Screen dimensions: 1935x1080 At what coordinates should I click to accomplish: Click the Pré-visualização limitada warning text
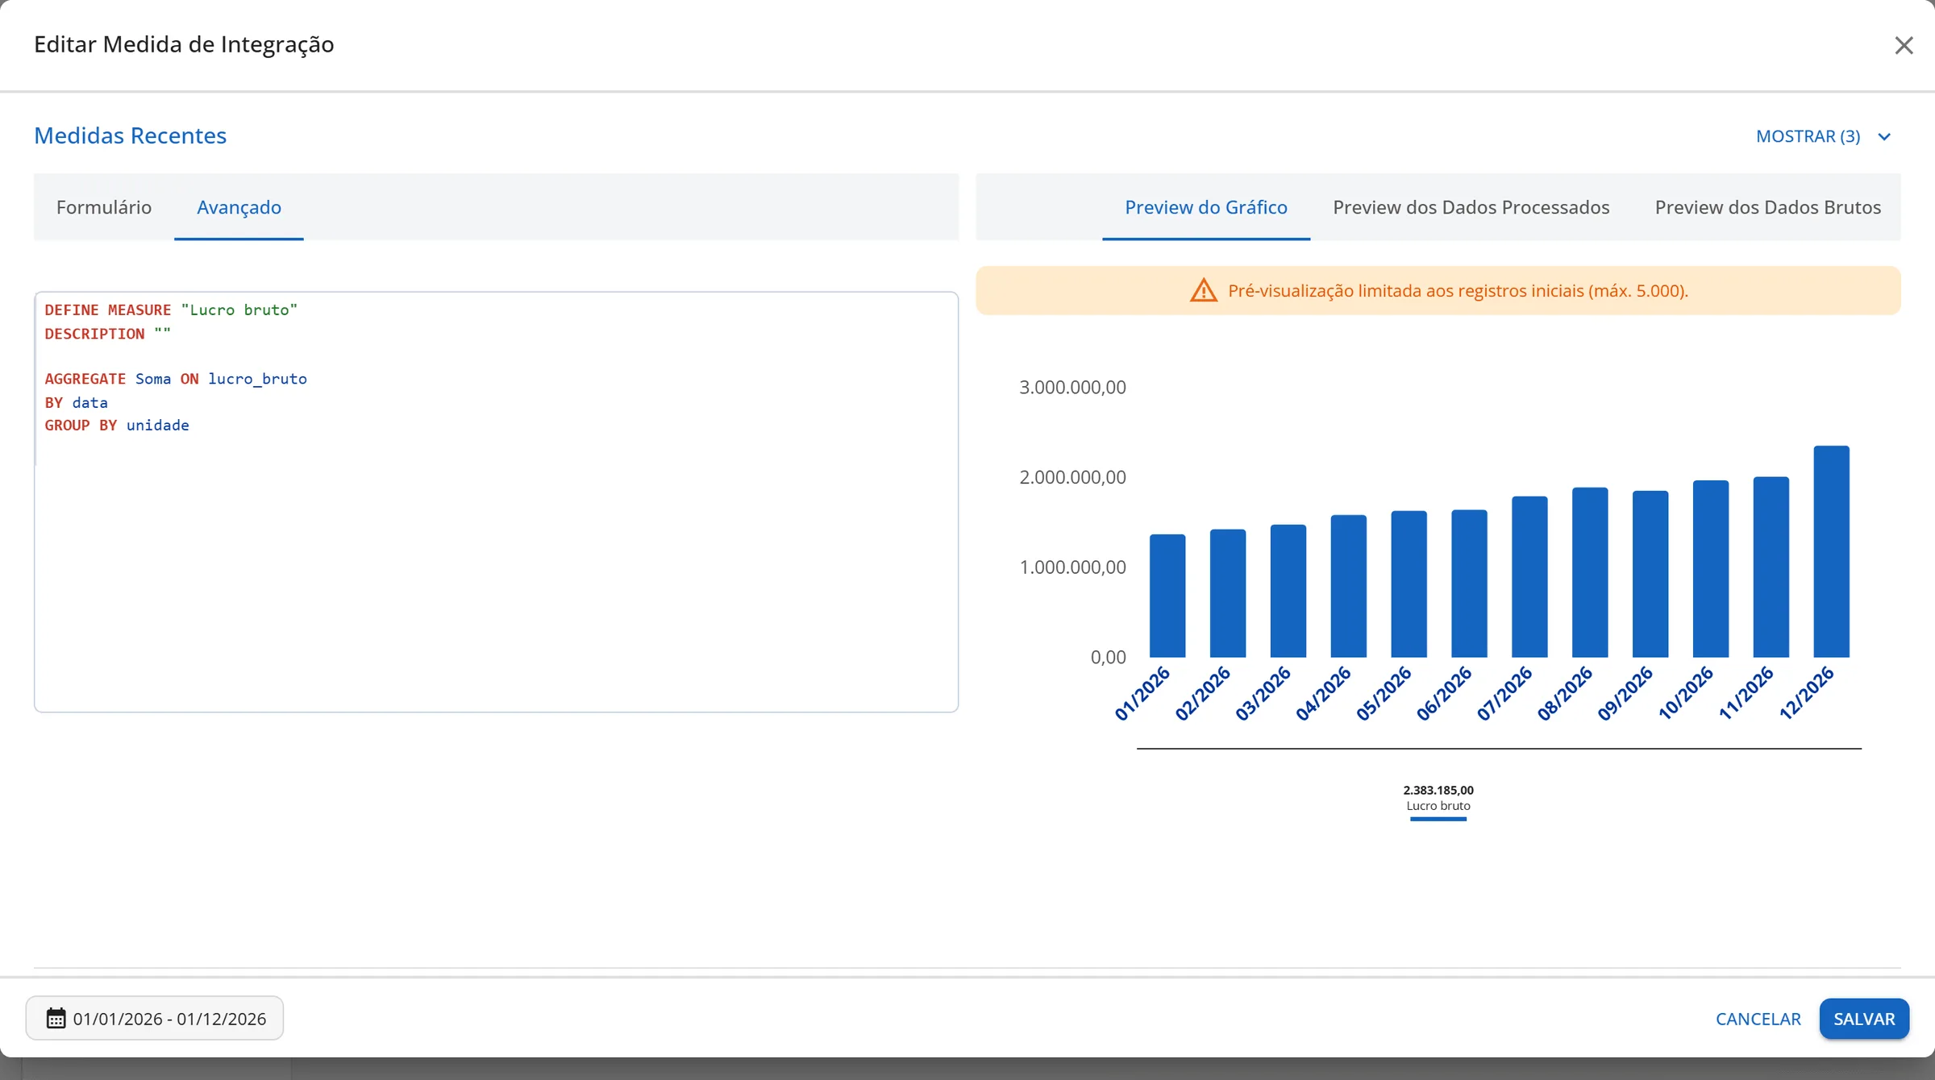[1458, 290]
